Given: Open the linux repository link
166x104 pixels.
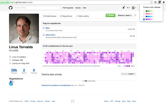Looking at the screenshot, I should pos(47,28).
